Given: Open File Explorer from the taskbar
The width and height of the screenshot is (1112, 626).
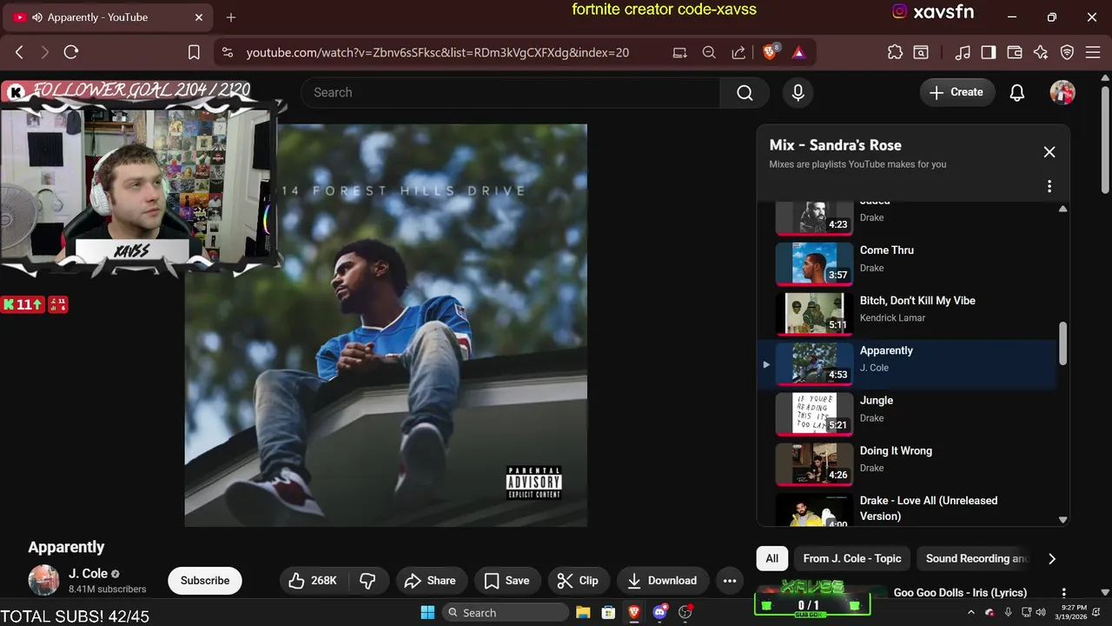Looking at the screenshot, I should pyautogui.click(x=582, y=612).
